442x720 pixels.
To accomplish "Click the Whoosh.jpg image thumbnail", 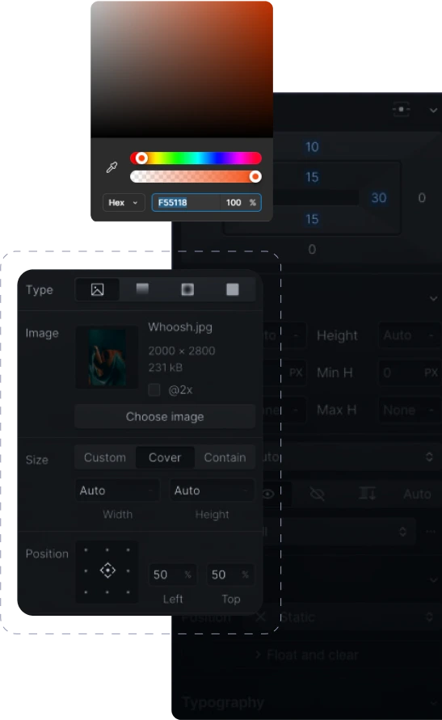I will pyautogui.click(x=107, y=357).
